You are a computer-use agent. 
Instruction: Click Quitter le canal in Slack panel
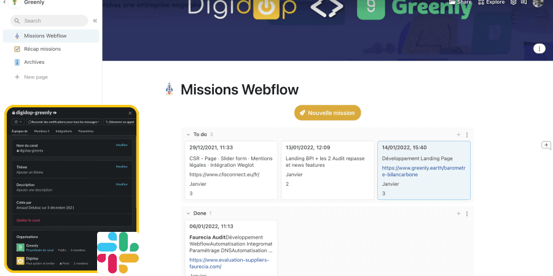[28, 220]
